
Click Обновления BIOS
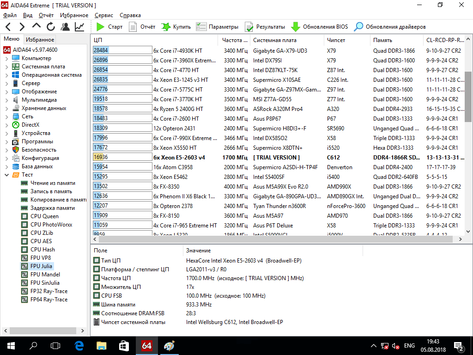point(319,27)
